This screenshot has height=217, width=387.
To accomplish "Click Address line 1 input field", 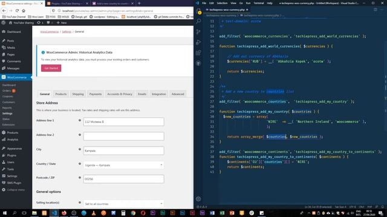I will pyautogui.click(x=123, y=122).
